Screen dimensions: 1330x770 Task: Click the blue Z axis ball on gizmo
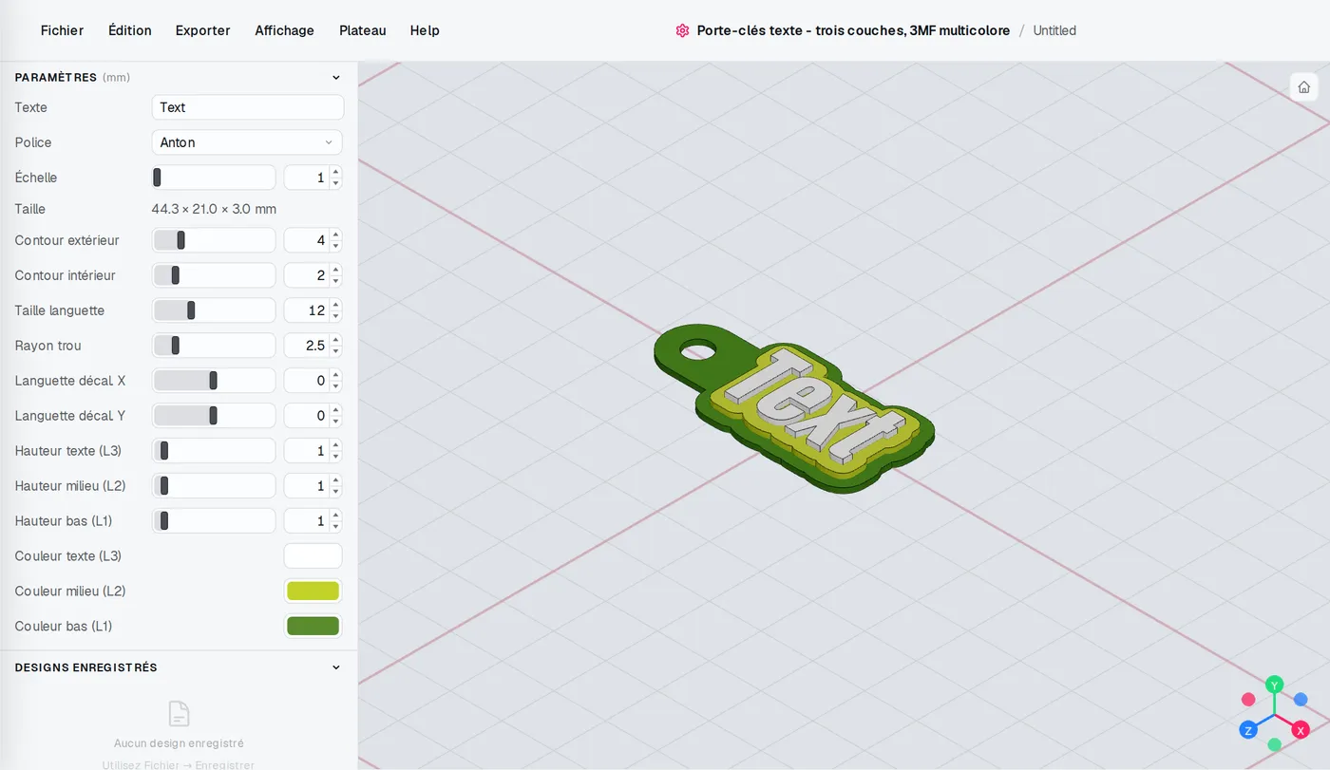1248,730
